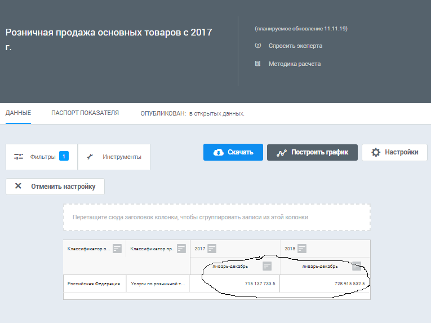The width and height of the screenshot is (431, 323).
Task: Click the filter icon next to 2017
Action: 212,249
